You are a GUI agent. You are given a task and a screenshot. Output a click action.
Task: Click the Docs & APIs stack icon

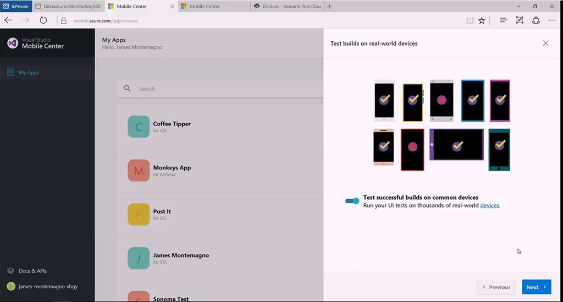pyautogui.click(x=11, y=271)
